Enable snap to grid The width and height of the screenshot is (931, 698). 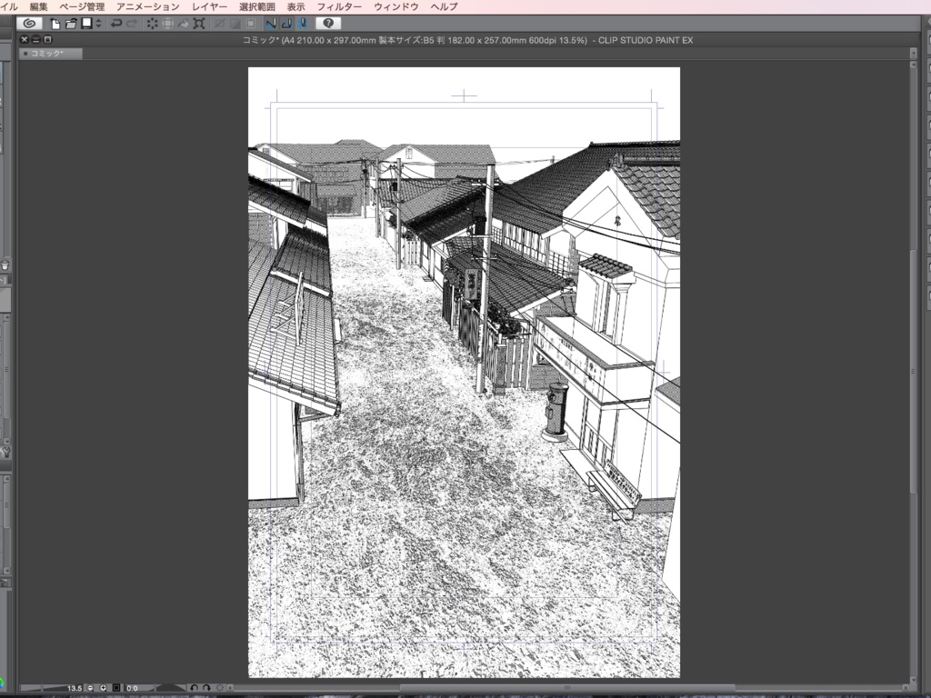coord(304,24)
